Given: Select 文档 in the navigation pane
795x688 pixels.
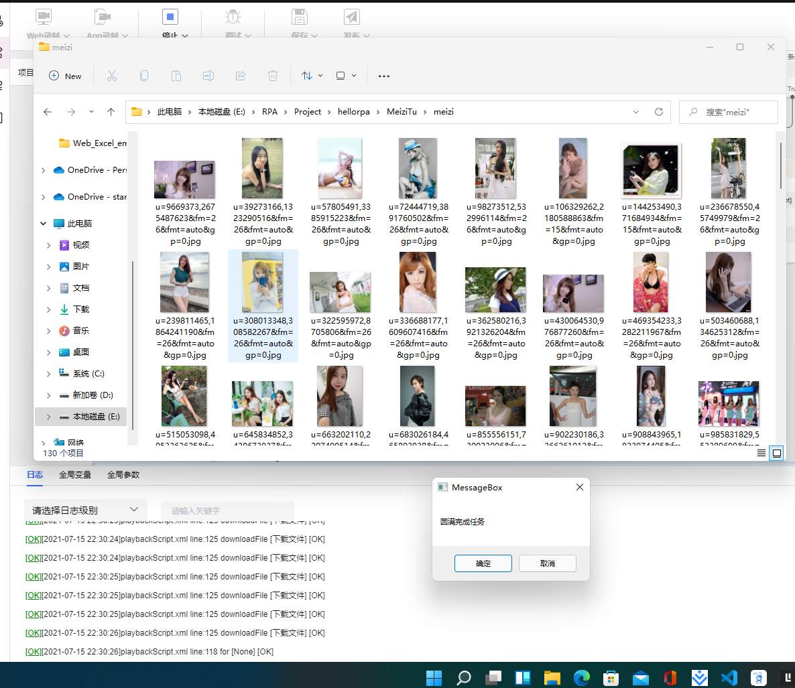Looking at the screenshot, I should [81, 288].
